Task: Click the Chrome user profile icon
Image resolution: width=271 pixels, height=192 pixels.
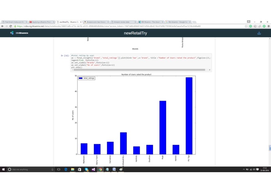Action: [x=248, y=21]
